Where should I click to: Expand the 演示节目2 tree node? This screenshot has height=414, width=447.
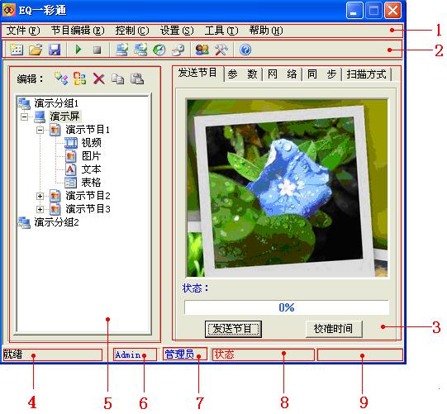40,196
